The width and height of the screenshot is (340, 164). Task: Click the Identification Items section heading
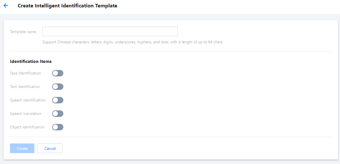pyautogui.click(x=31, y=61)
